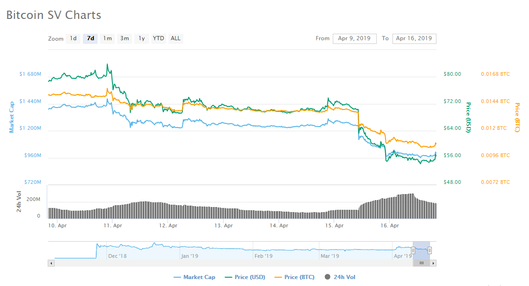The width and height of the screenshot is (529, 286).
Task: Click the 3m zoom button
Action: [124, 38]
